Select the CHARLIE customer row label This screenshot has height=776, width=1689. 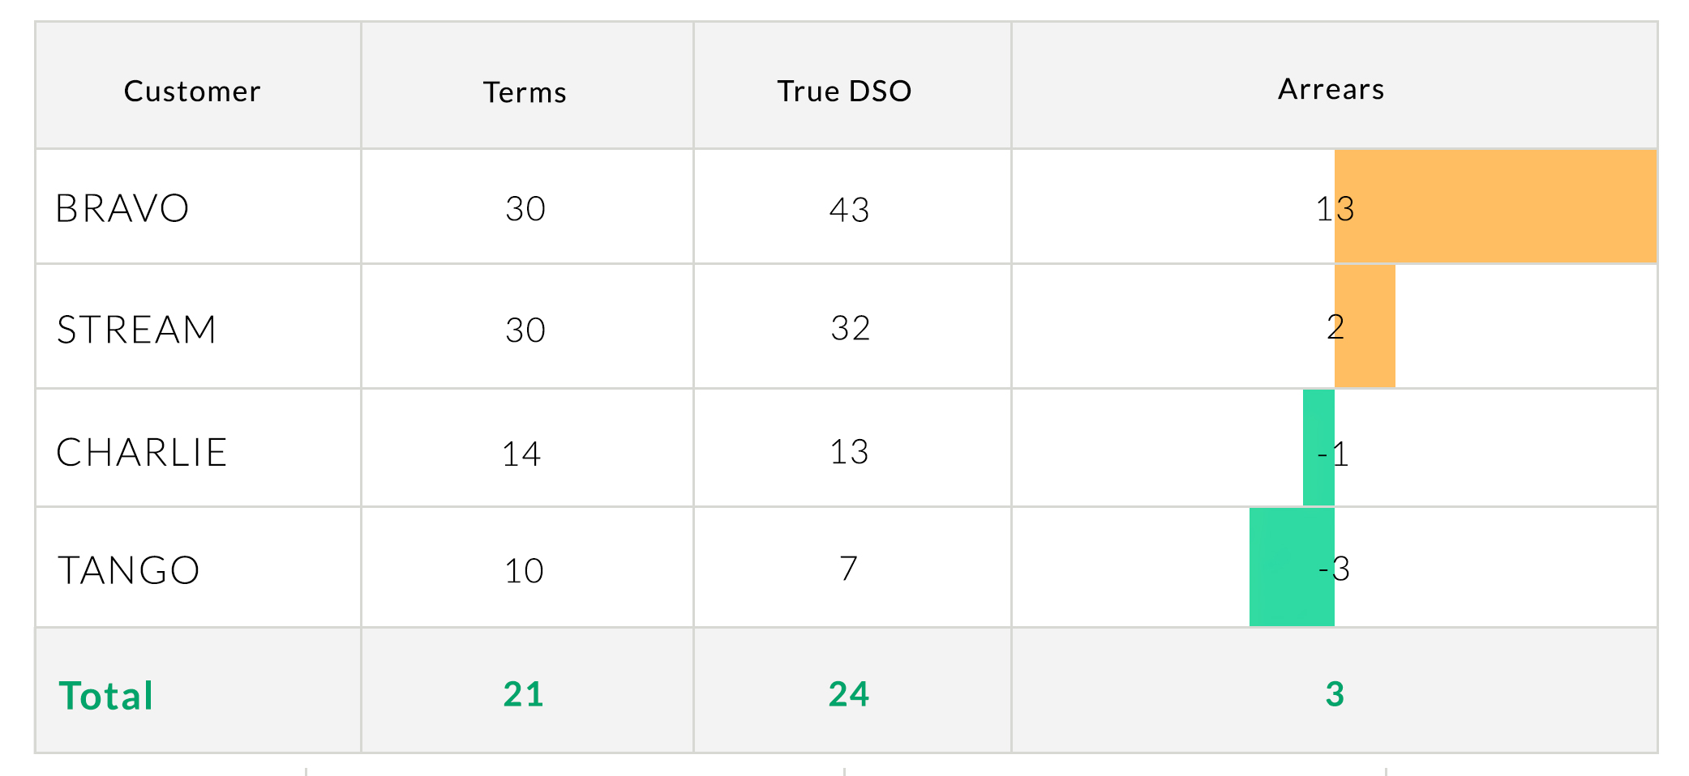142,452
